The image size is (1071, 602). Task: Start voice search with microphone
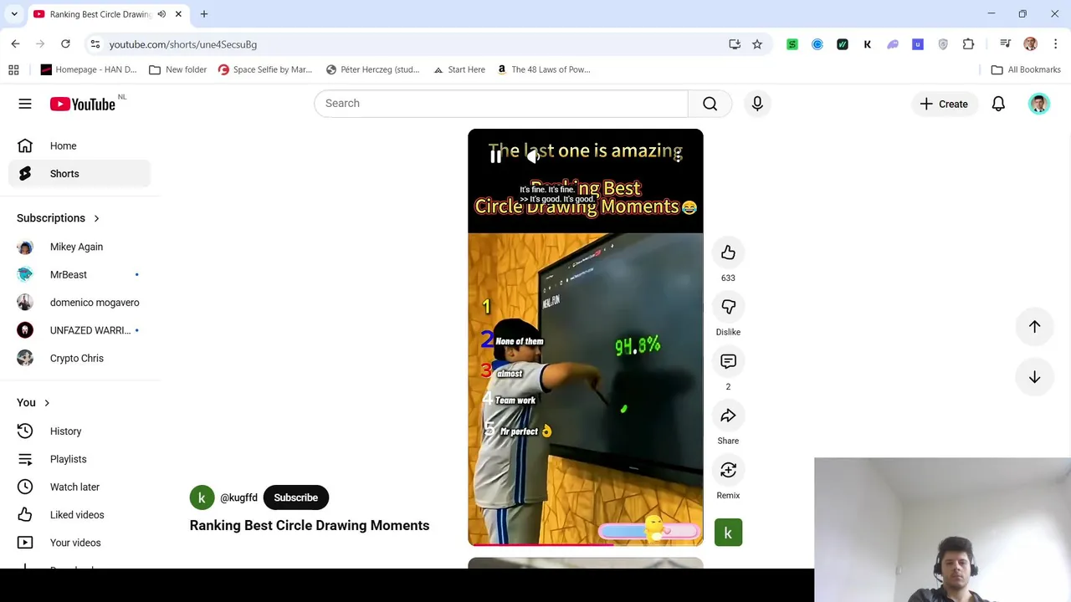point(757,103)
